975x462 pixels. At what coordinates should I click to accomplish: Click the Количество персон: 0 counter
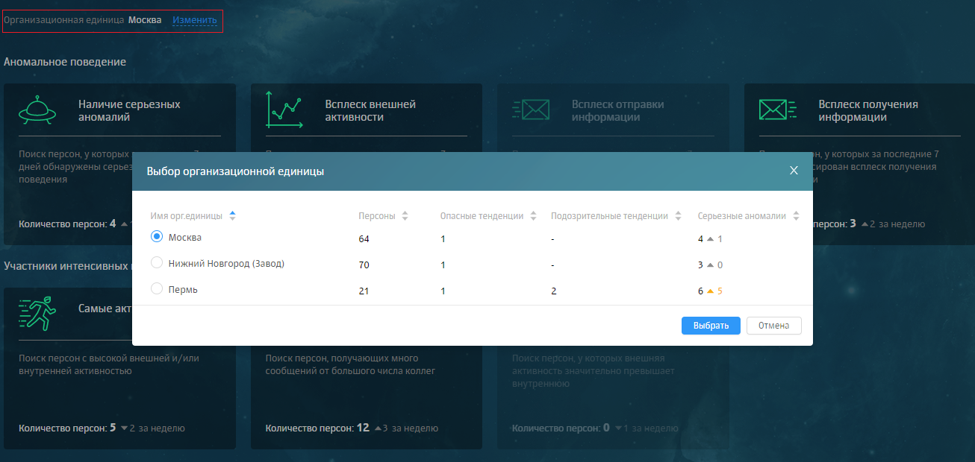[561, 428]
